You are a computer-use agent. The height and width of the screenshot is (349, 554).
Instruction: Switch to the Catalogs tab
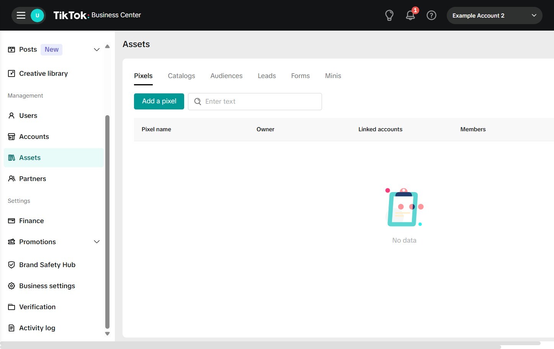(x=181, y=76)
